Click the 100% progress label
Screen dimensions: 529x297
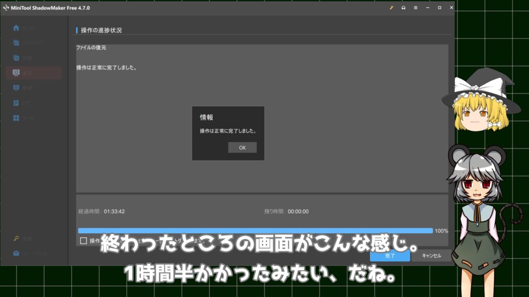442,230
